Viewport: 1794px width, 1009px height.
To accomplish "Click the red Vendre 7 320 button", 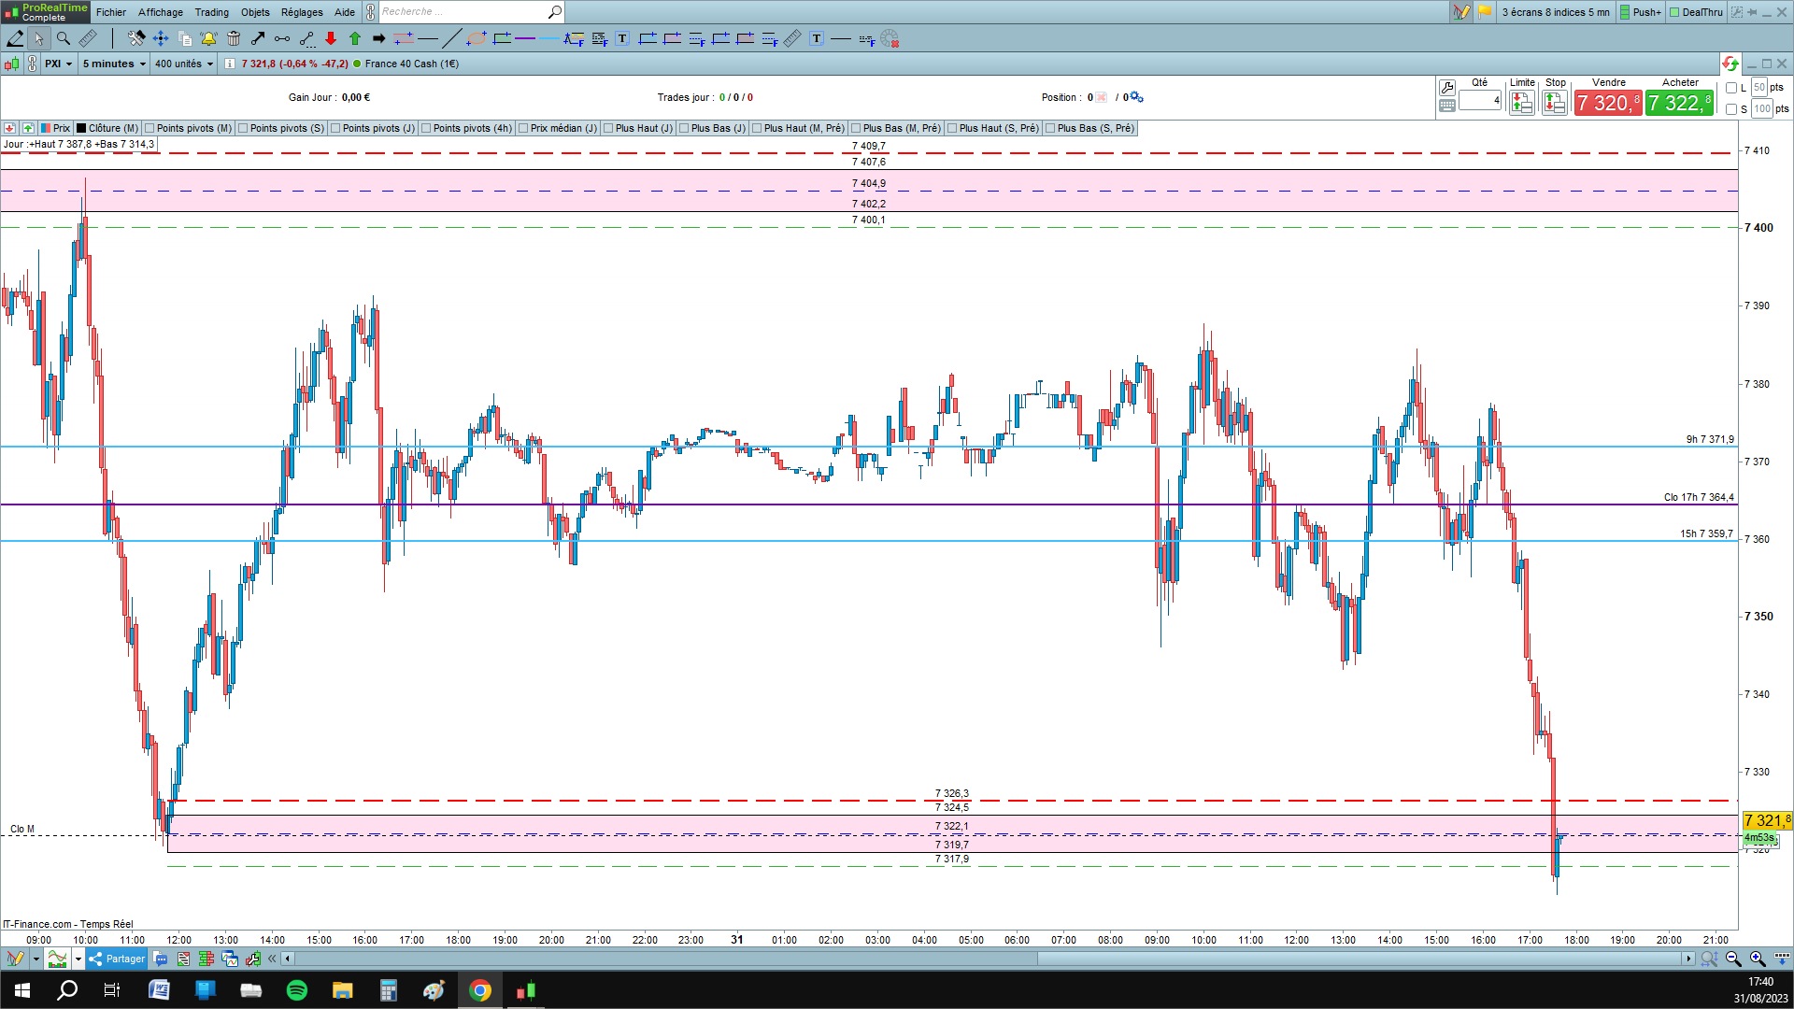I will tap(1607, 103).
